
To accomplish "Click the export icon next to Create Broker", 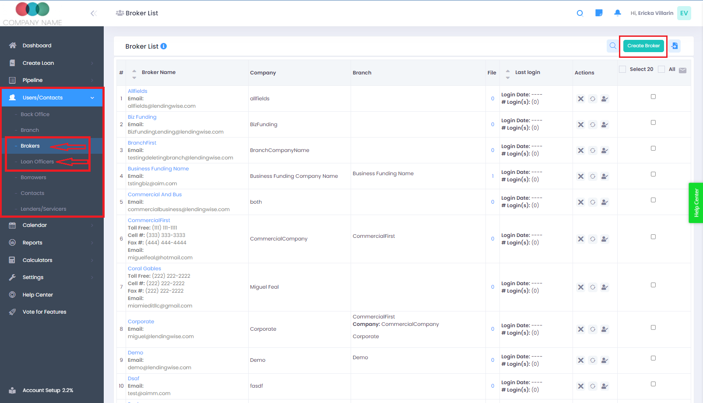I will 675,46.
